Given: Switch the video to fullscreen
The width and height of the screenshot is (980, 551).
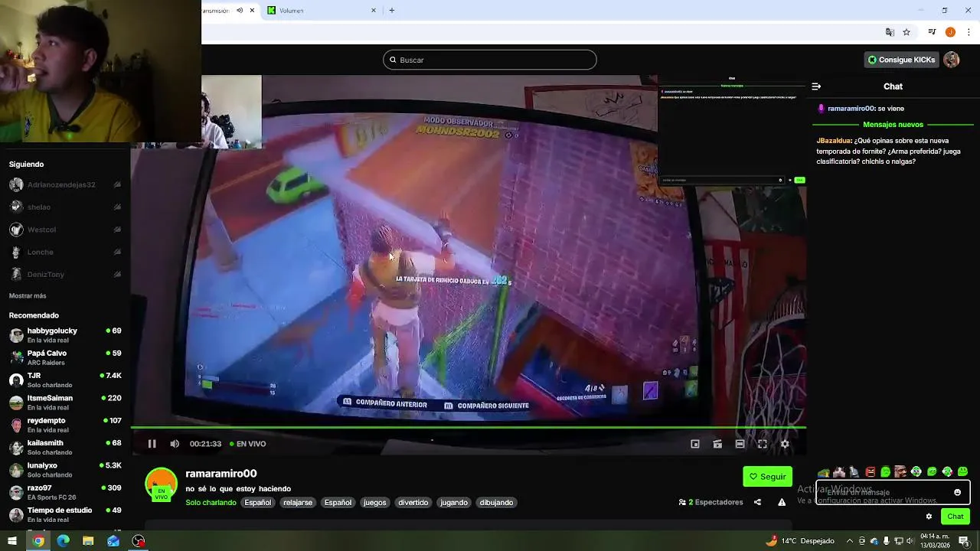Looking at the screenshot, I should pyautogui.click(x=763, y=444).
